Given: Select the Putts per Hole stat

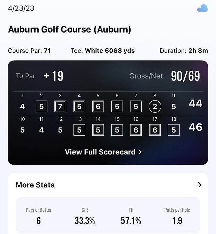Looking at the screenshot, I should [x=177, y=216].
